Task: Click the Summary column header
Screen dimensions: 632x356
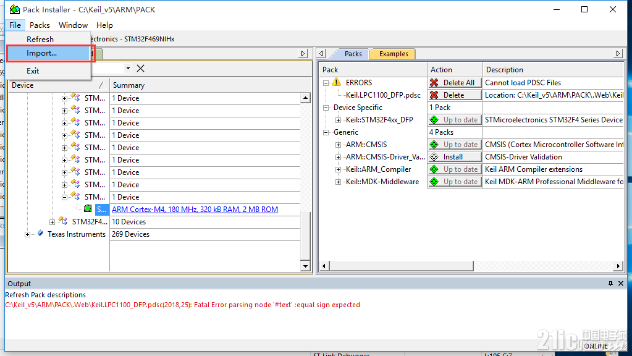Action: pyautogui.click(x=206, y=85)
